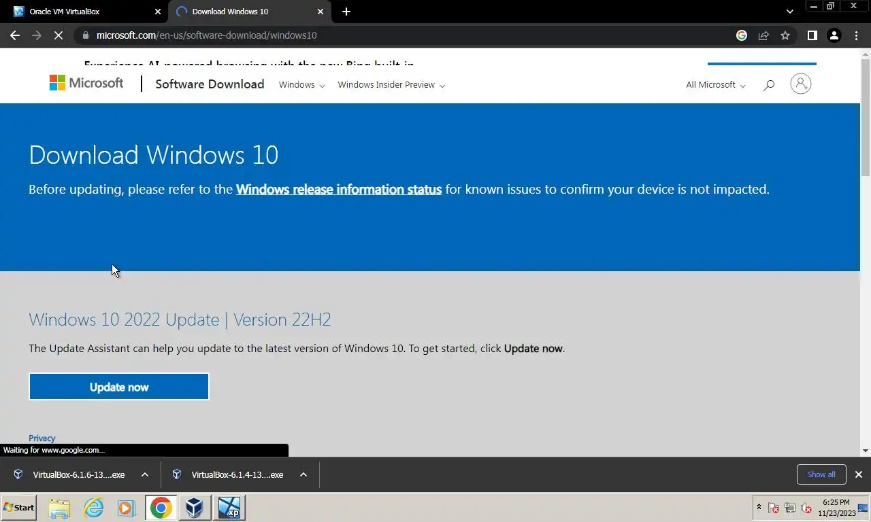The height and width of the screenshot is (522, 871).
Task: Stop loading the page
Action: tap(59, 35)
